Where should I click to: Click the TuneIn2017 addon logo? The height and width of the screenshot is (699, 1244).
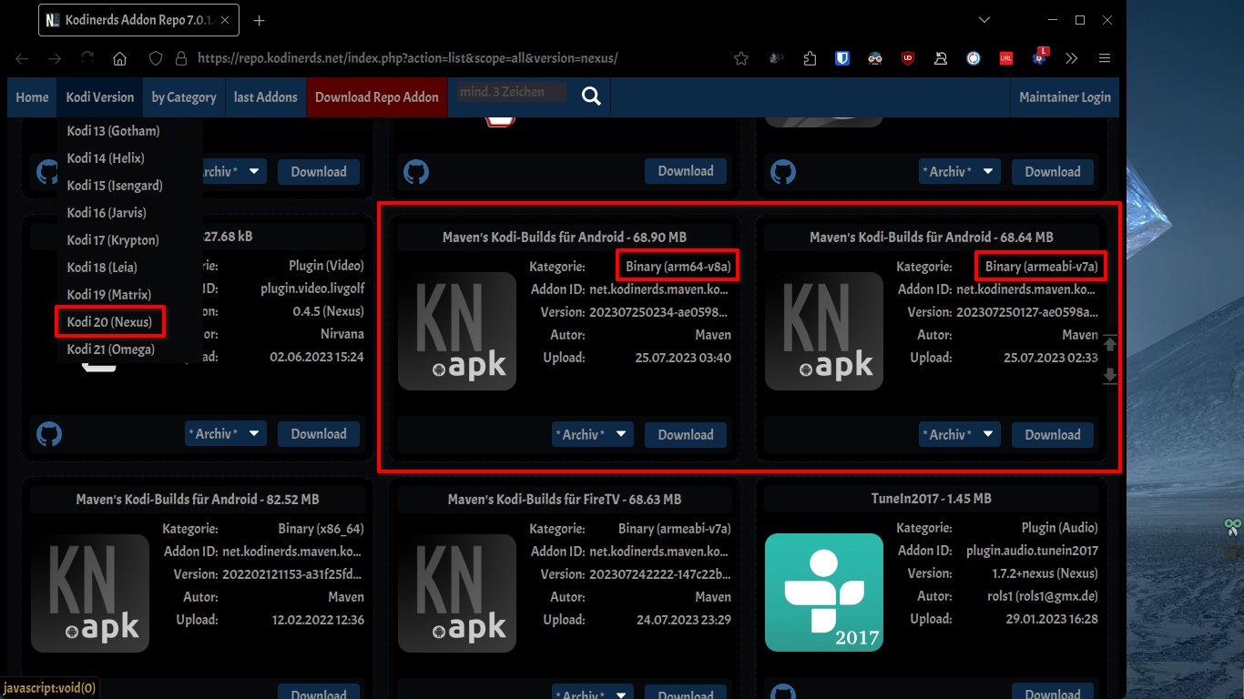pos(824,593)
